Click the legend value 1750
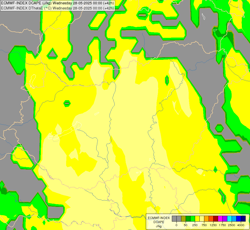This screenshot has height=230, width=250. [222, 225]
